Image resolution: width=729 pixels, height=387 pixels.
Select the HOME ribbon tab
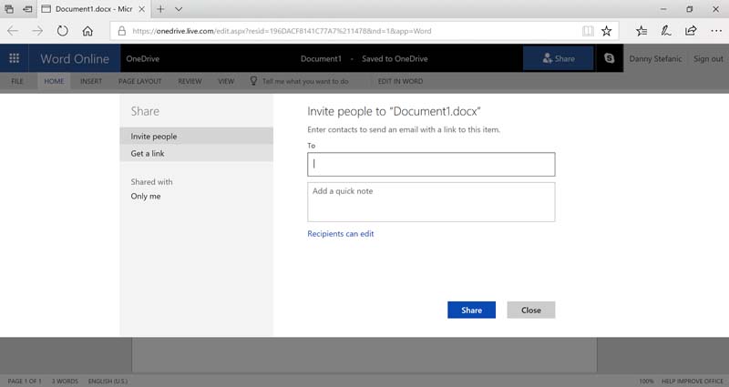tap(54, 81)
